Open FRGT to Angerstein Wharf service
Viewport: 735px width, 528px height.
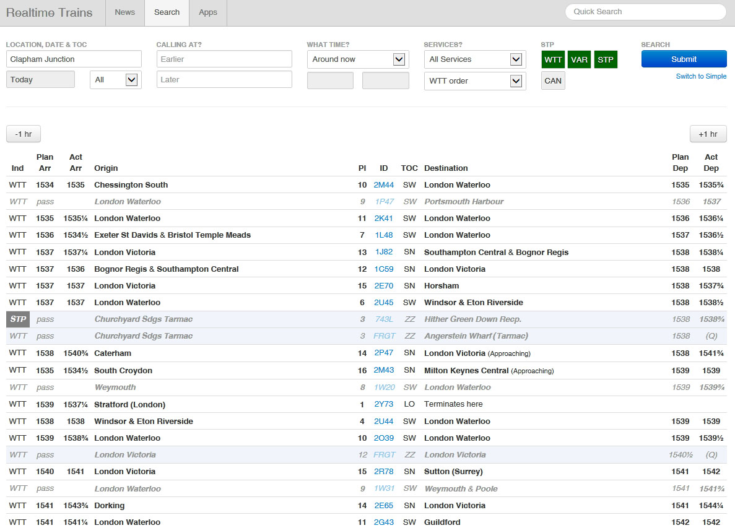pyautogui.click(x=385, y=336)
